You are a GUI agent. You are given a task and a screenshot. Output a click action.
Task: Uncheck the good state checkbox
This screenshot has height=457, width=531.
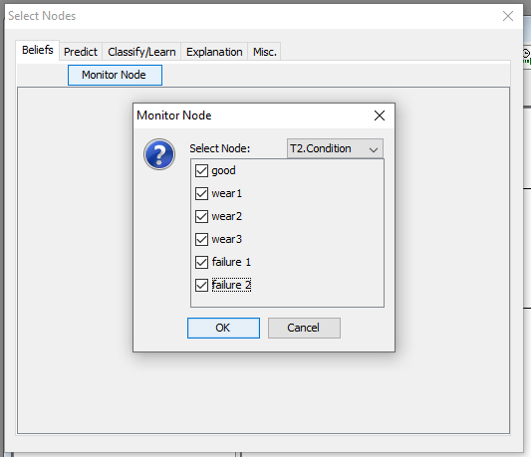point(201,170)
